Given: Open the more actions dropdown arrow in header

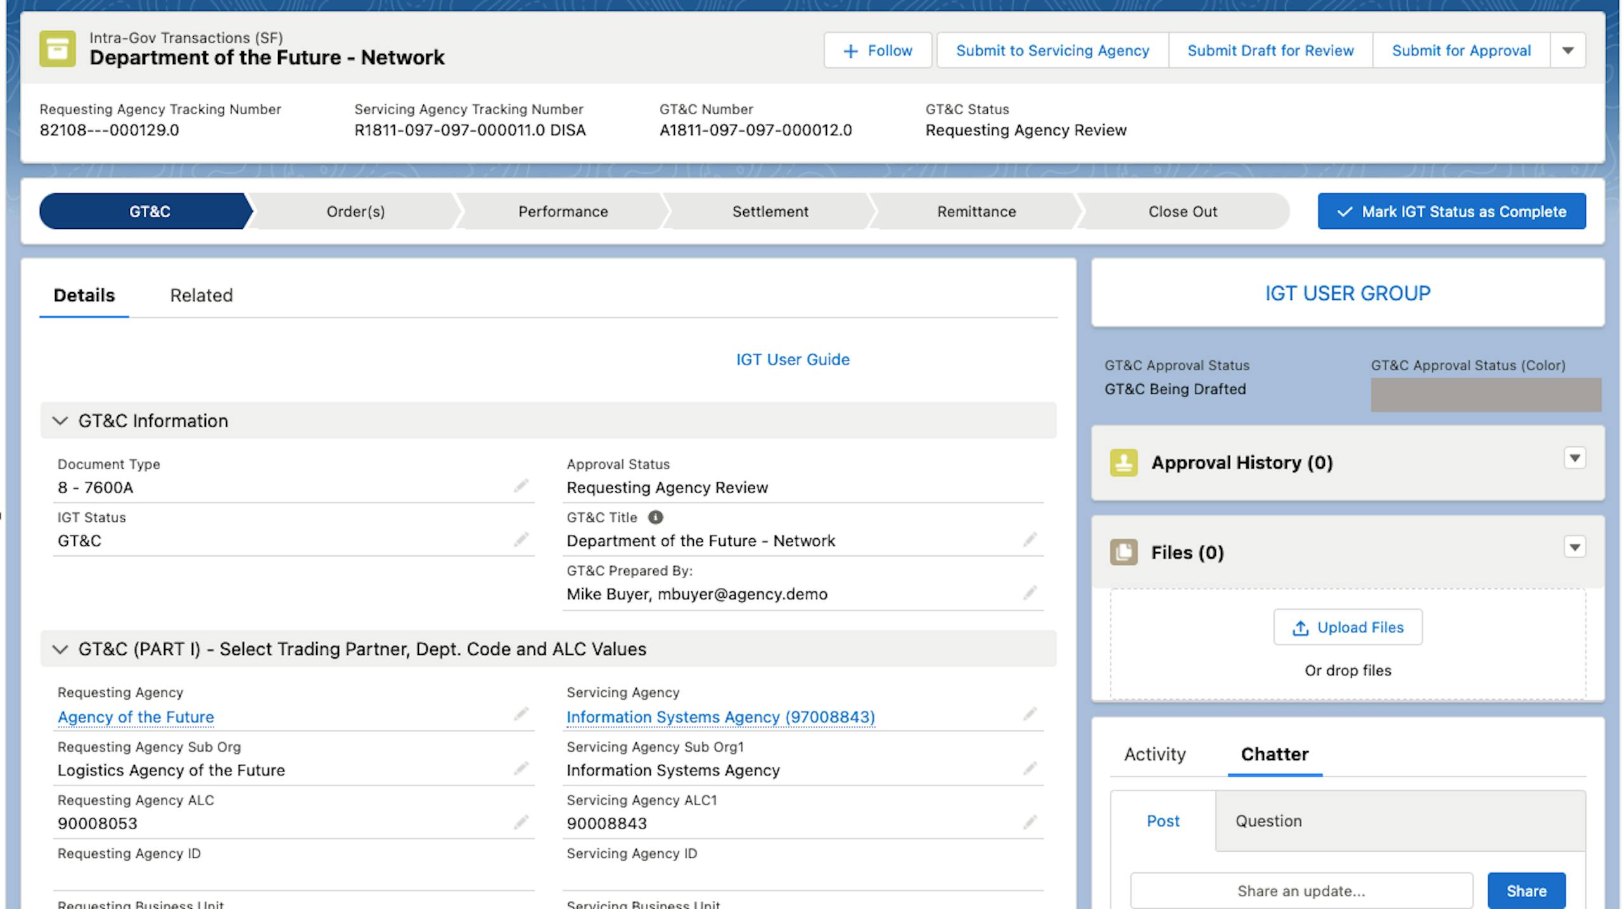Looking at the screenshot, I should point(1568,51).
